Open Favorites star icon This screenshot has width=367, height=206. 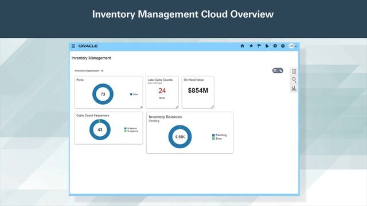click(251, 46)
